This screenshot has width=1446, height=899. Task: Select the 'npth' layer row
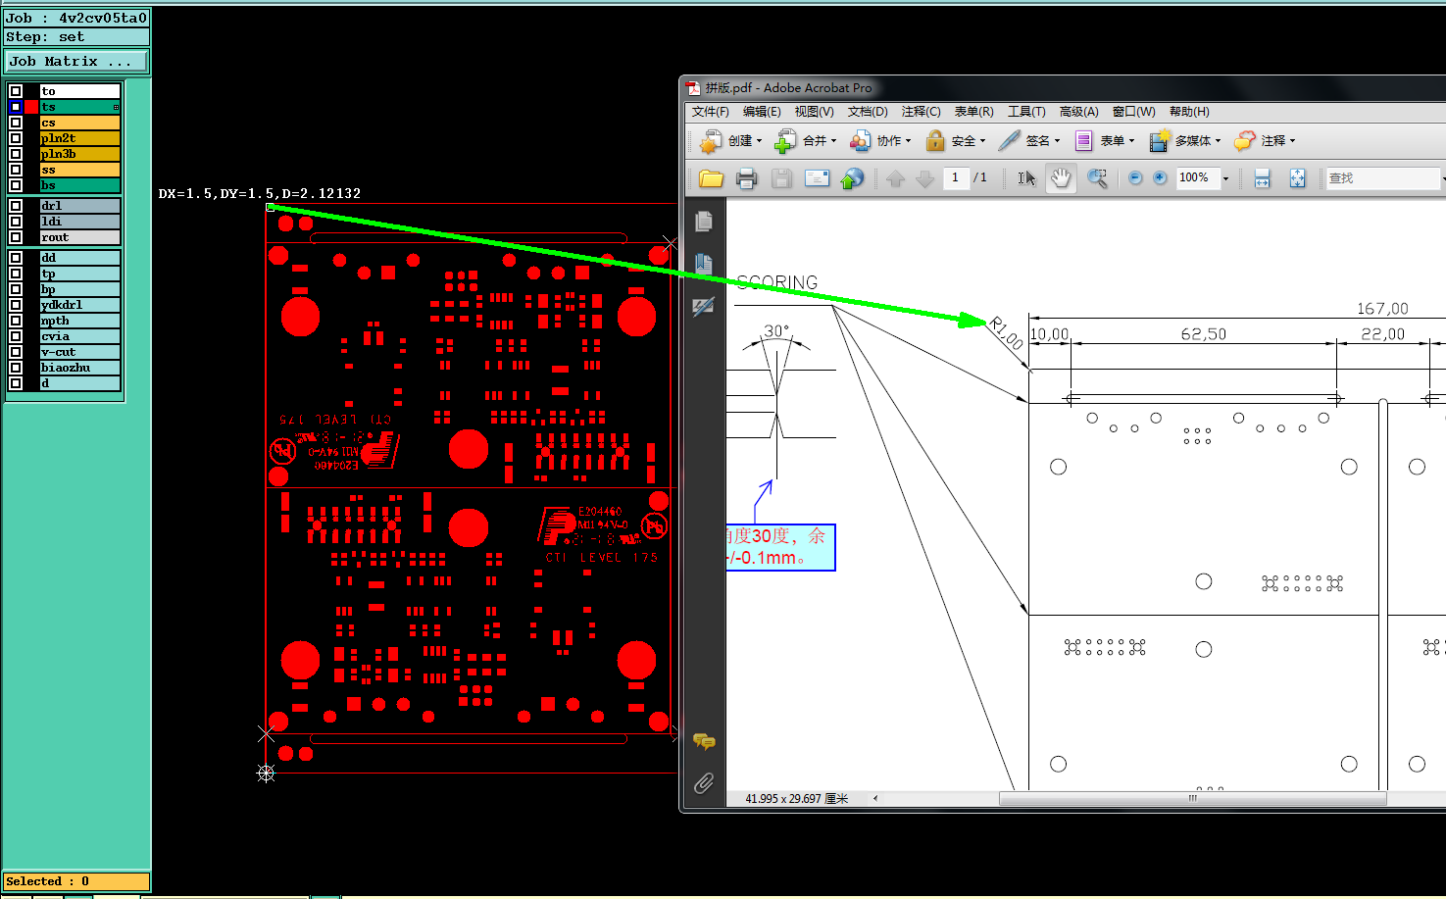[79, 321]
